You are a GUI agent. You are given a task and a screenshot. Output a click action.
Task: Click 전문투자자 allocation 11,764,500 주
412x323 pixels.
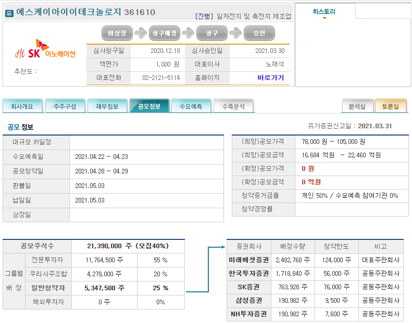coord(104,260)
